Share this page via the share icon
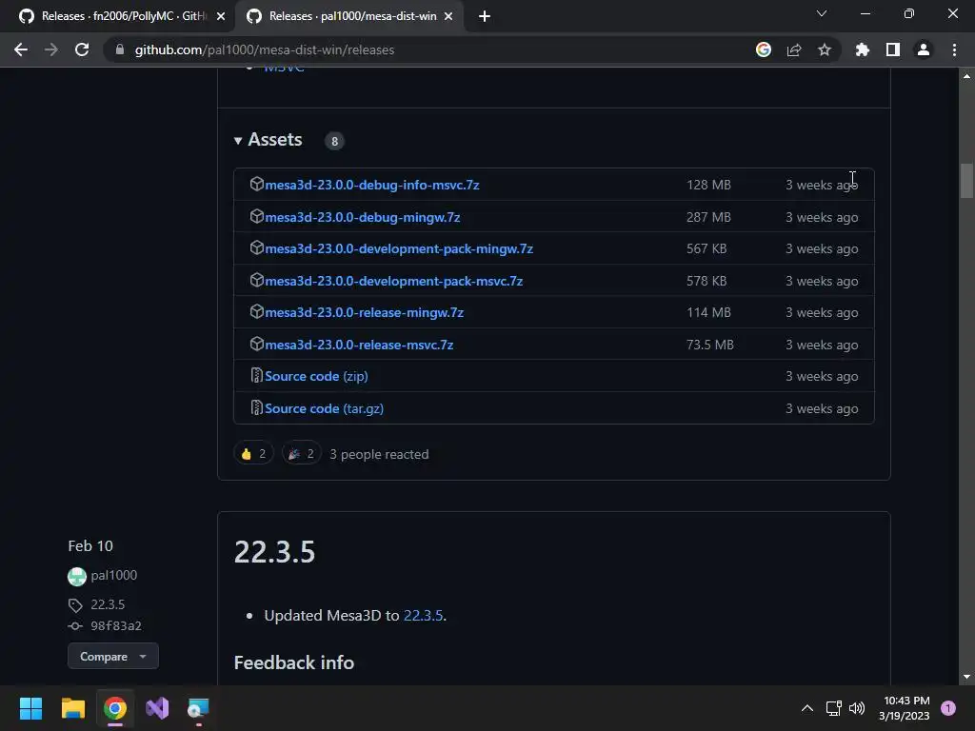Image resolution: width=975 pixels, height=731 pixels. tap(794, 49)
